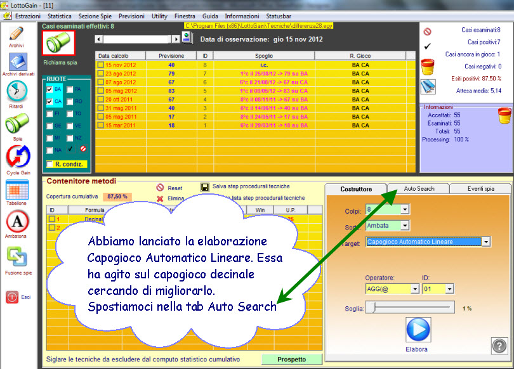This screenshot has width=514, height=369.
Task: Open the Spie flashlight icon in sidebar
Action: [x=17, y=123]
